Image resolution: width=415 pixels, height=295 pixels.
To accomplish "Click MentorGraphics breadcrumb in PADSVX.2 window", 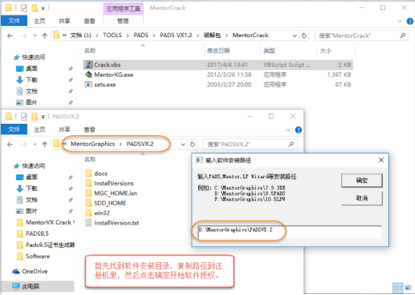I will click(93, 144).
